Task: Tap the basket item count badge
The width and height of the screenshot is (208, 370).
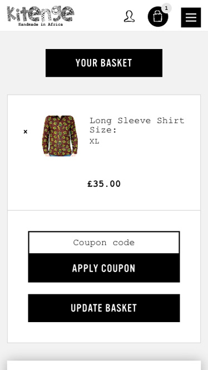Action: pos(166,8)
